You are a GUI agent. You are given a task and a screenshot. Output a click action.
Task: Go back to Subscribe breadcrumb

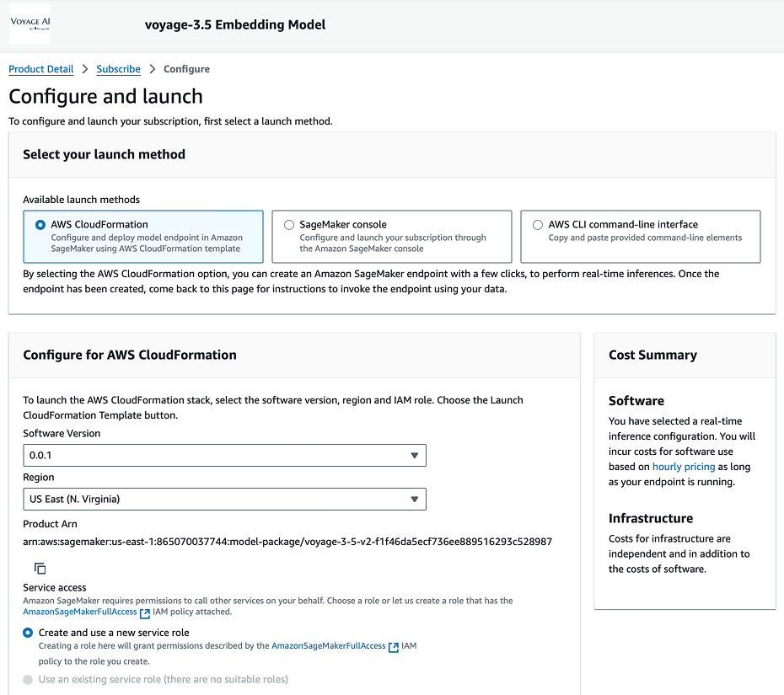[x=119, y=69]
